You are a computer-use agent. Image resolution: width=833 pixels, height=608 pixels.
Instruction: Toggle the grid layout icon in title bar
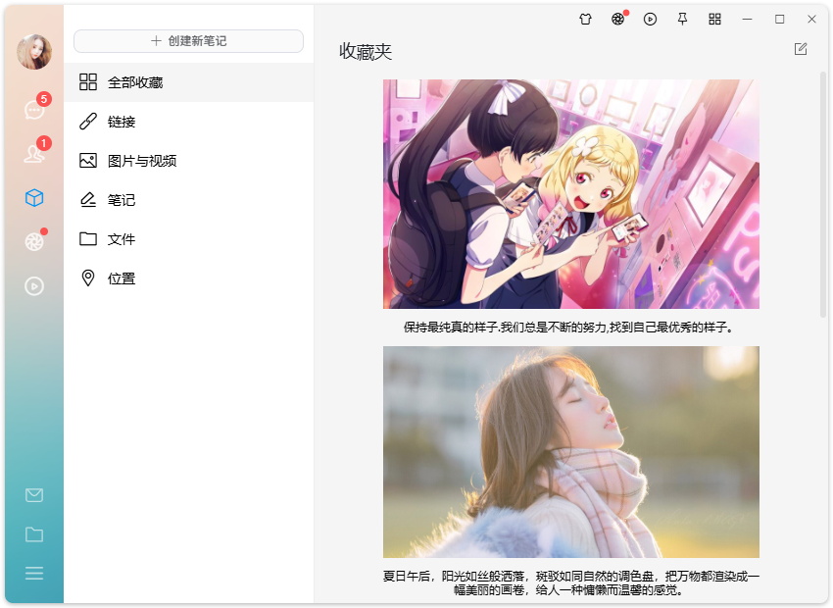(x=714, y=19)
